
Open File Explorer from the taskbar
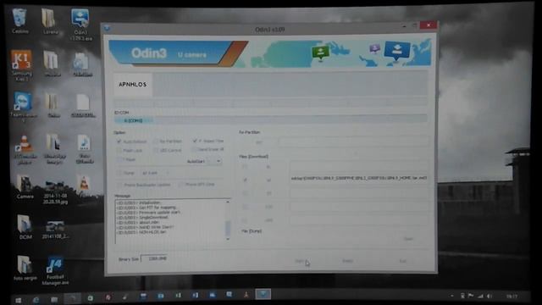(54, 299)
